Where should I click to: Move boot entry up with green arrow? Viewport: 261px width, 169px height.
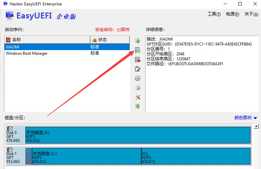138,41
